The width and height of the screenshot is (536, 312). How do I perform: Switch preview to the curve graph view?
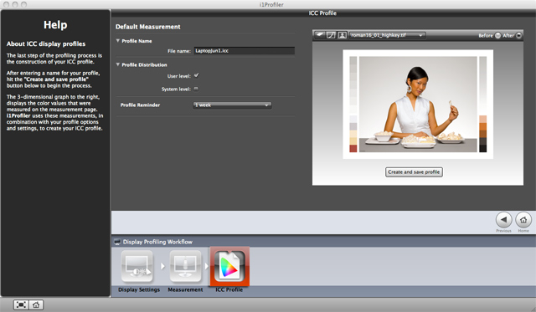331,35
